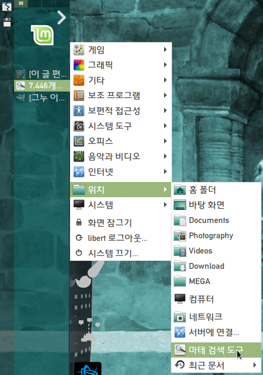This screenshot has height=375, width=263.
Task: Expand the 인터넷 submenu arrow
Action: click(x=165, y=171)
